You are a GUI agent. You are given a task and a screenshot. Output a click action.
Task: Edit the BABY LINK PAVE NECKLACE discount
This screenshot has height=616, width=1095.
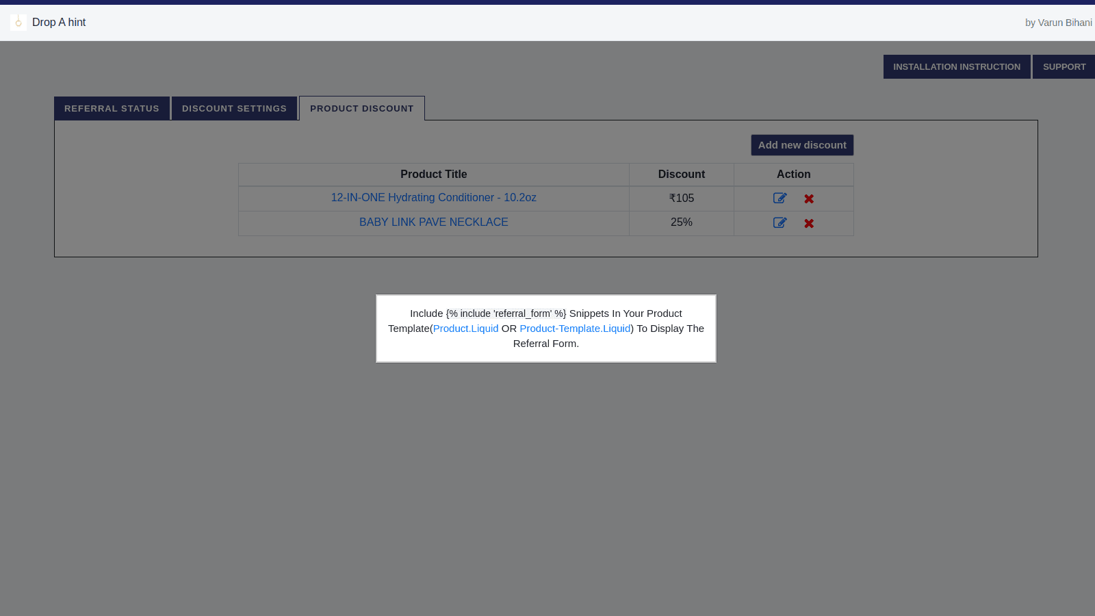point(780,223)
